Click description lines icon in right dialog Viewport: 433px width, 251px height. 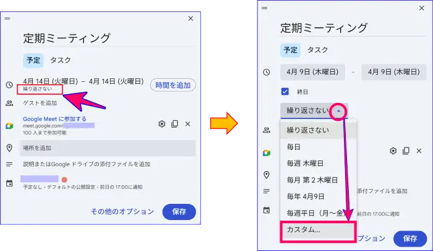point(267,192)
